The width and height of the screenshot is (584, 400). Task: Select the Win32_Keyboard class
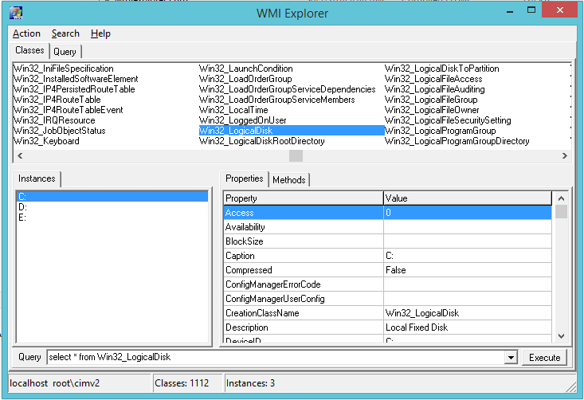tap(46, 141)
